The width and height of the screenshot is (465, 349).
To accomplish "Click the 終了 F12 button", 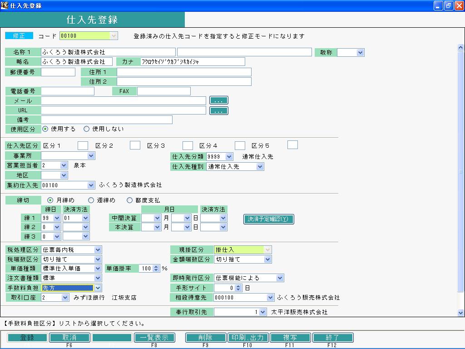I will pyautogui.click(x=333, y=338).
